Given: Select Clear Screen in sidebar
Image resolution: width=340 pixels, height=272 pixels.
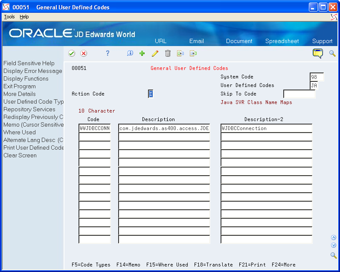Looking at the screenshot, I should click(20, 155).
